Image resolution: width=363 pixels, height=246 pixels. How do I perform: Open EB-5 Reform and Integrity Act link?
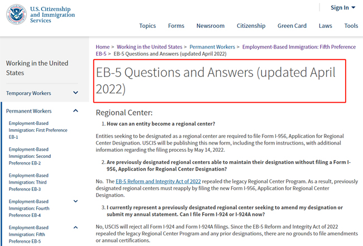pyautogui.click(x=158, y=181)
